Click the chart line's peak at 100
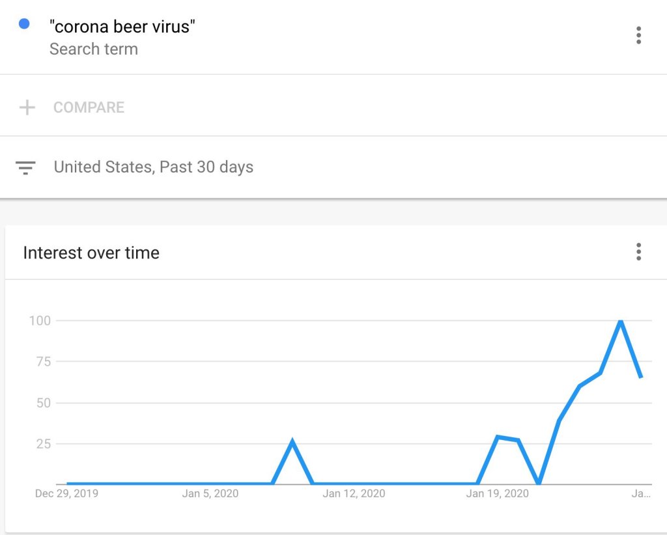Viewport: 667px width, 535px height. (x=621, y=321)
